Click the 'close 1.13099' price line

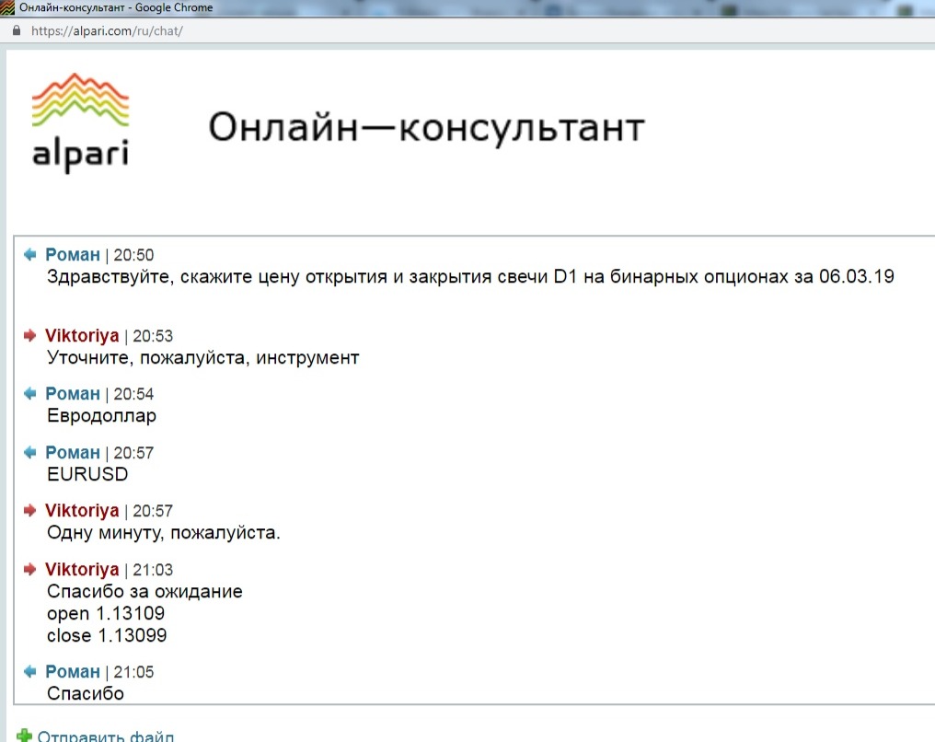click(107, 636)
